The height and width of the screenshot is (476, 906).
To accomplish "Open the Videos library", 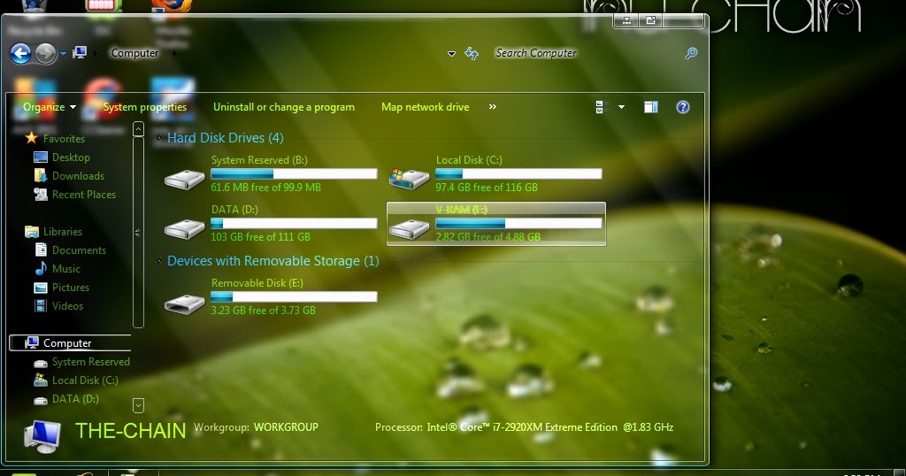I will tap(67, 305).
